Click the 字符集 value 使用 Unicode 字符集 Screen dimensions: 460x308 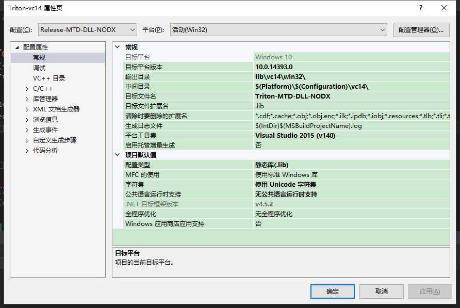[352, 184]
